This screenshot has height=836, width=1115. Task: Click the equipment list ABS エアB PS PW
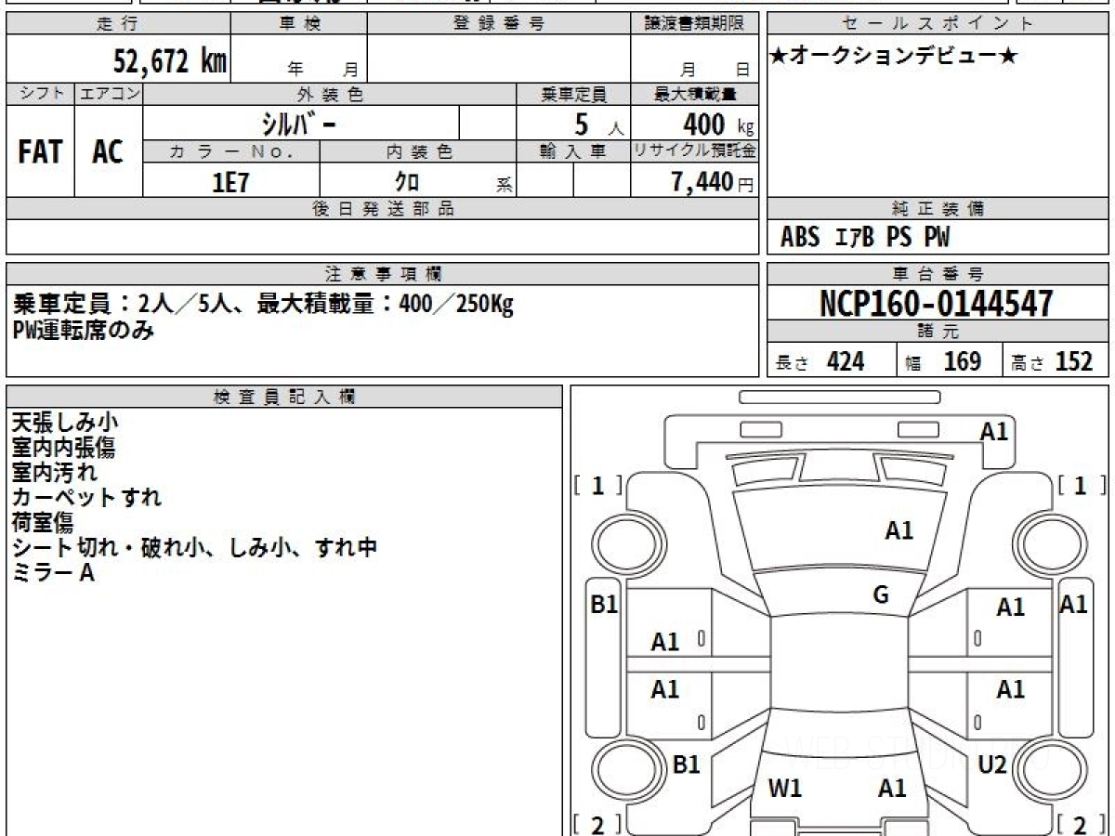pos(864,238)
